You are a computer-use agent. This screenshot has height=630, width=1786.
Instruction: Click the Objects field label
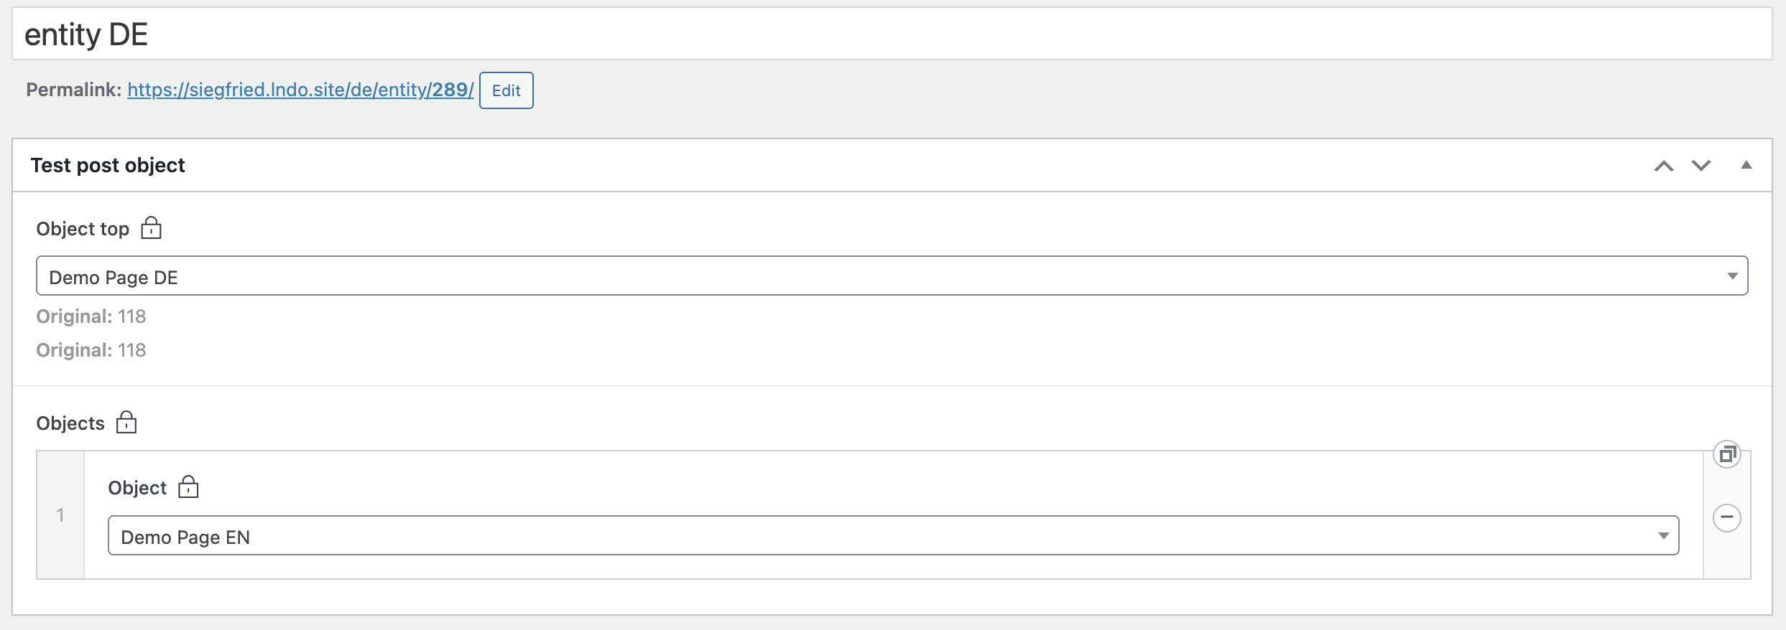[x=70, y=423]
